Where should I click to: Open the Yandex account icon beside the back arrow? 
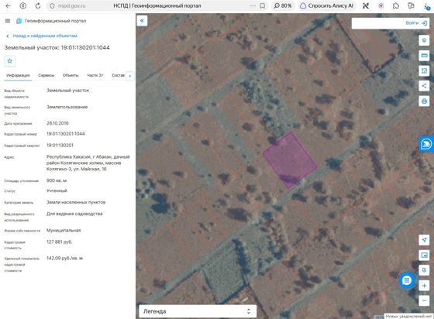(23, 5)
